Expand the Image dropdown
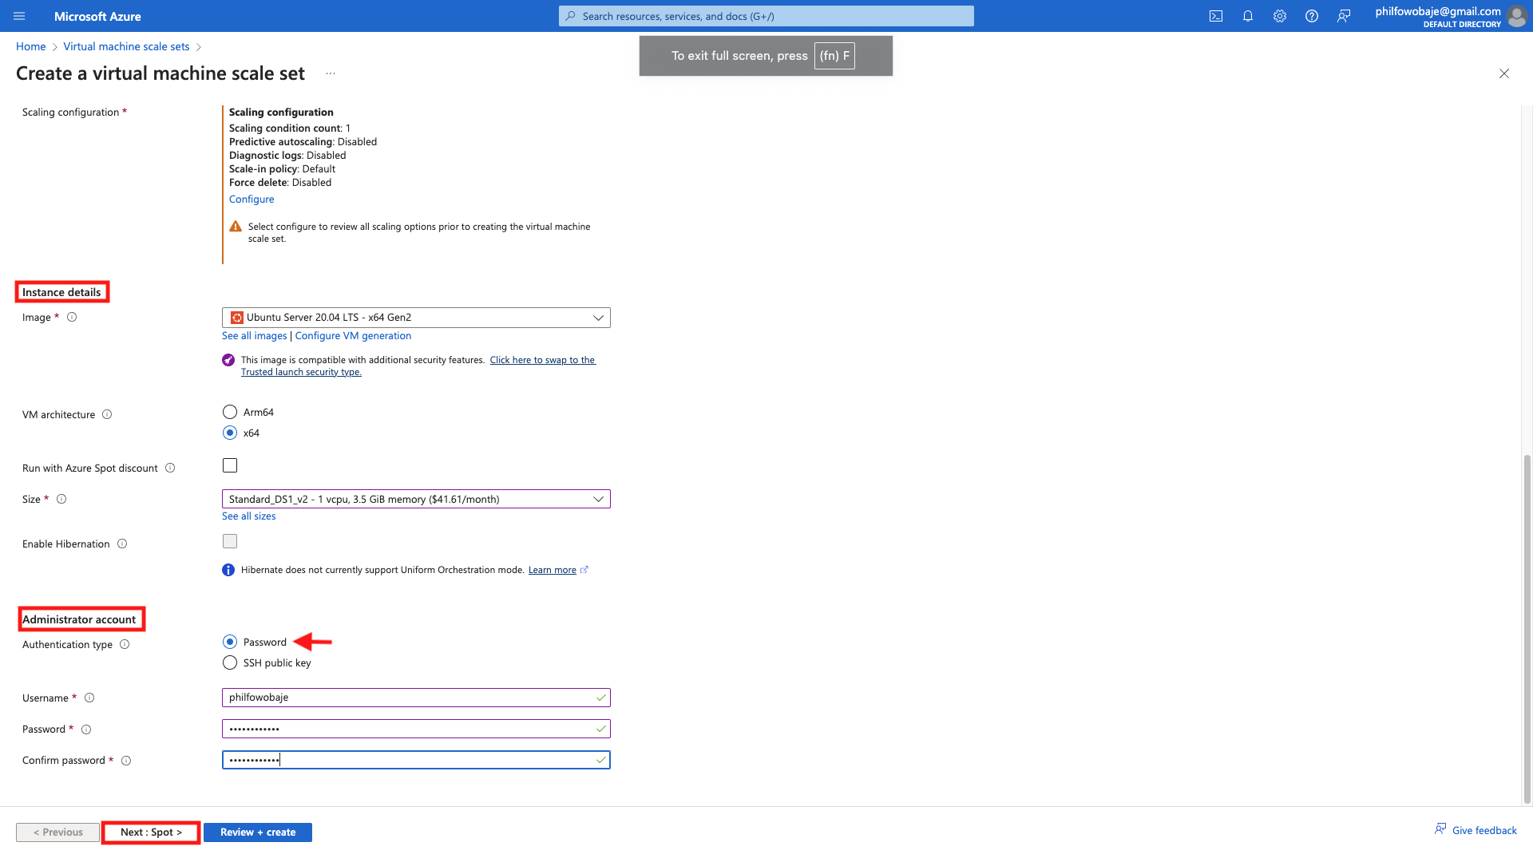The width and height of the screenshot is (1533, 862). pos(416,318)
